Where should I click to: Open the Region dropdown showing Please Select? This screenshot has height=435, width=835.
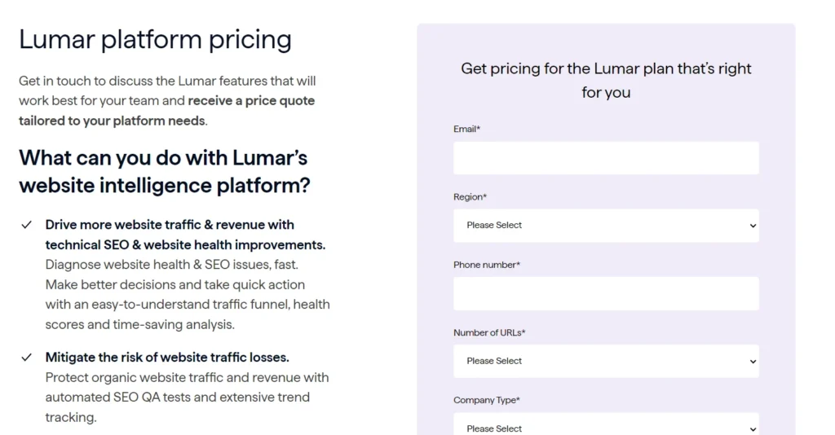click(606, 226)
